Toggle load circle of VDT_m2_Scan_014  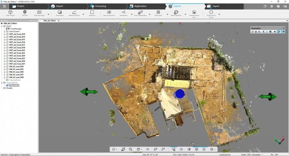click(x=7, y=37)
